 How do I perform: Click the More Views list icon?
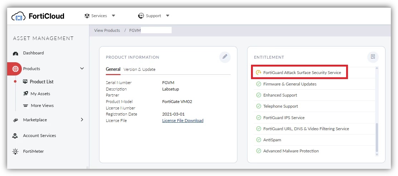pos(25,106)
